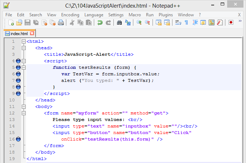Start macro recording with the red record icon
246x163 pixels.
pos(231,22)
